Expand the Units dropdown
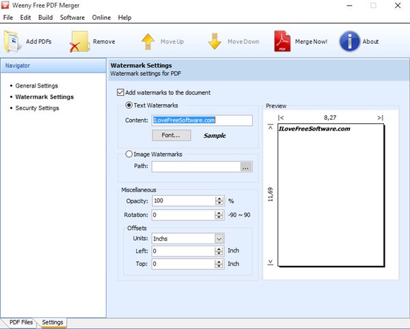Viewport: 410px width, 329px height. tap(219, 239)
